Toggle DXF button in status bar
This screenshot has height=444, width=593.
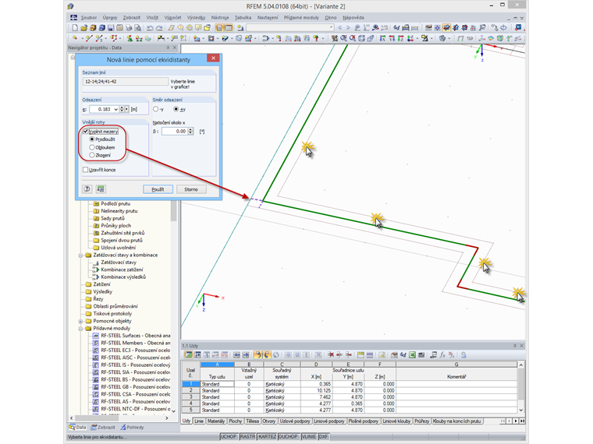coord(323,436)
